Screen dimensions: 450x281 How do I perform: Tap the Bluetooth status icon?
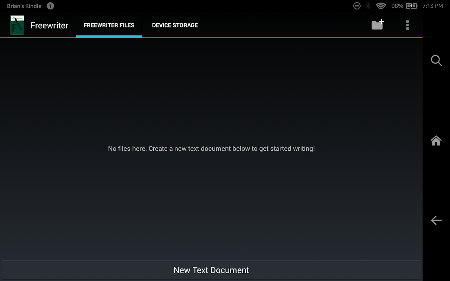click(368, 6)
